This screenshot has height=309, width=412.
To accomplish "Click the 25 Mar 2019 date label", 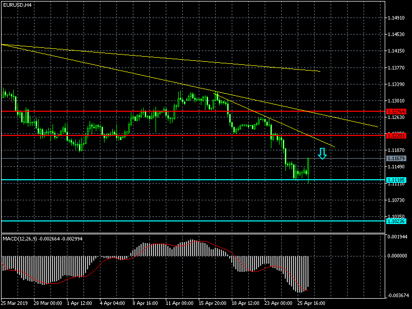I will [15, 303].
